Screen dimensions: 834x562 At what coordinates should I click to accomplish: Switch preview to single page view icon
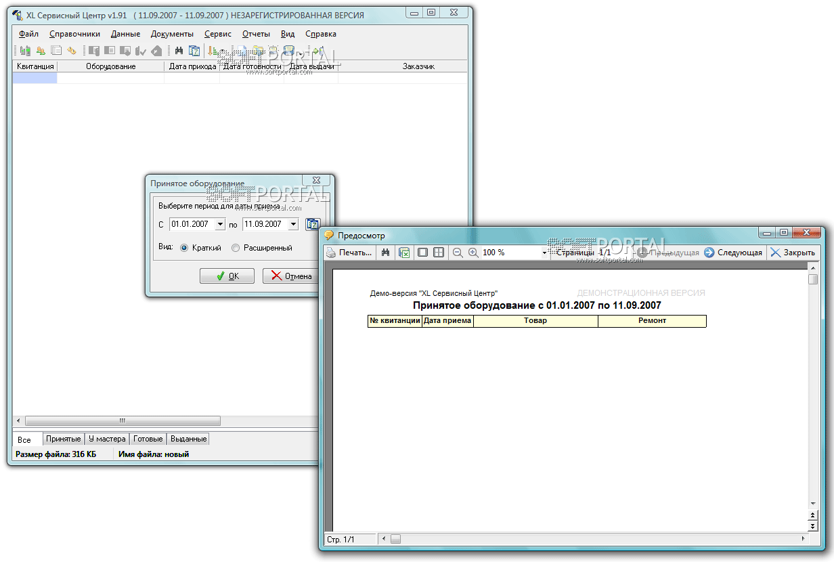[423, 253]
